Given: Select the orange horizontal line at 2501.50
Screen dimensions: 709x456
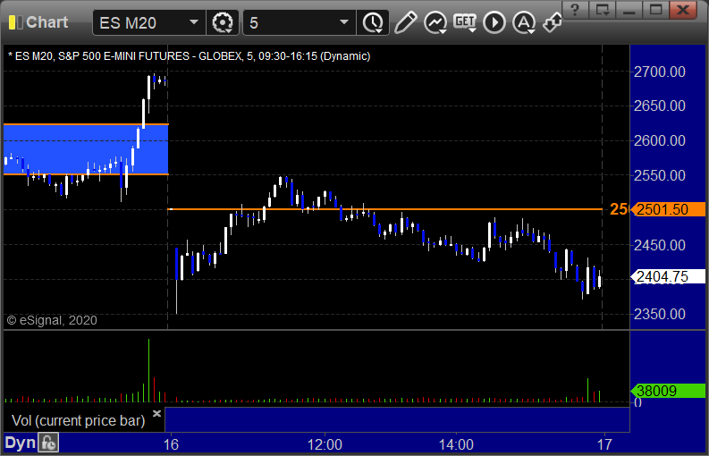Looking at the screenshot, I should pos(385,209).
